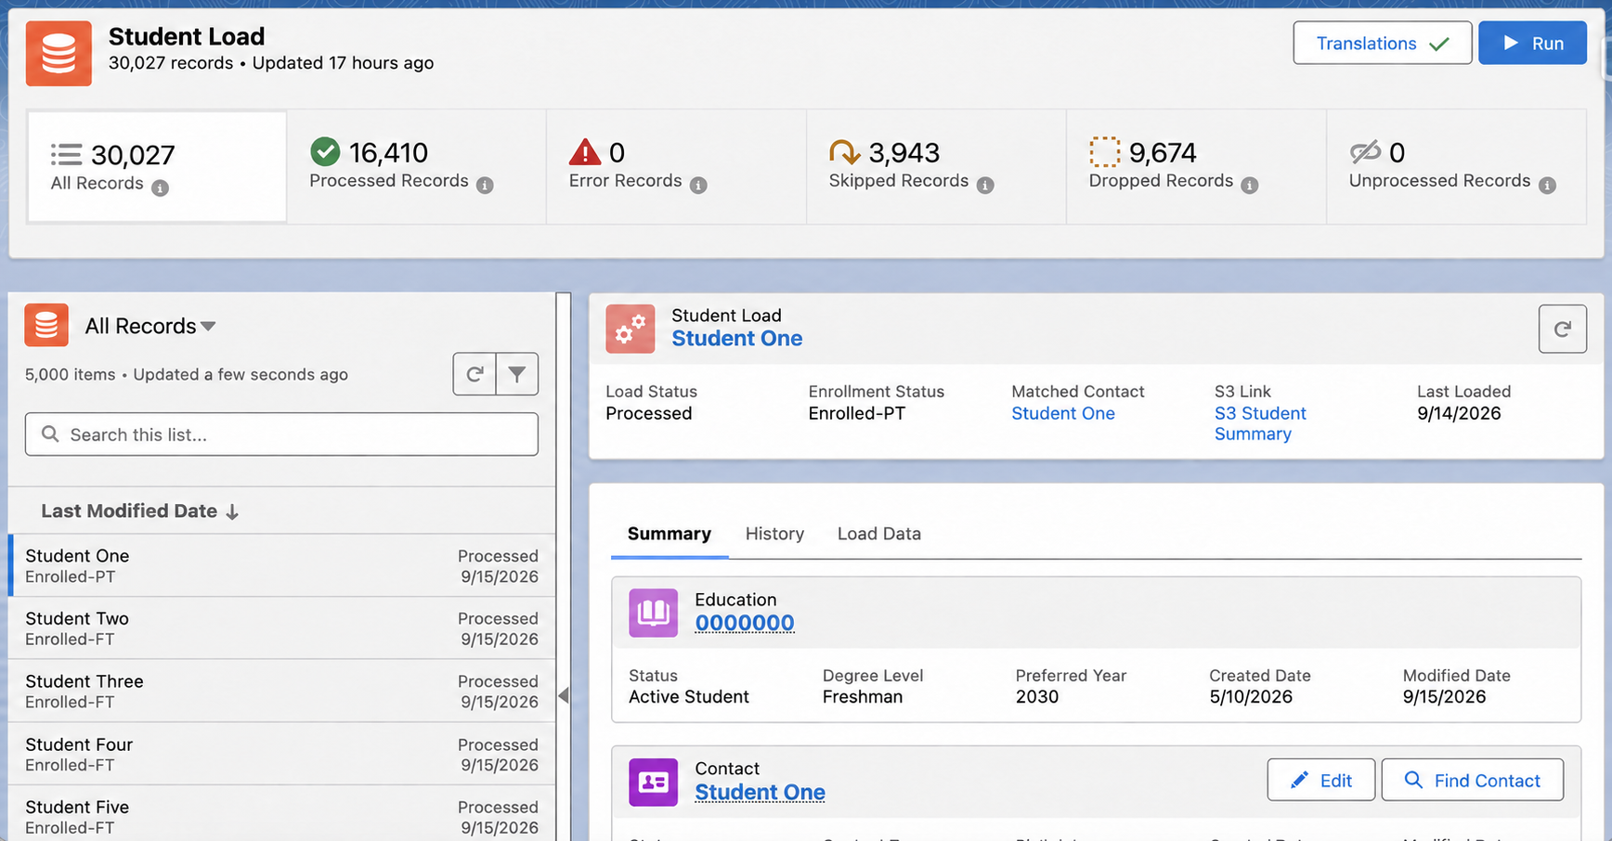This screenshot has width=1612, height=841.
Task: Click the Load Status value Processed
Action: point(649,414)
